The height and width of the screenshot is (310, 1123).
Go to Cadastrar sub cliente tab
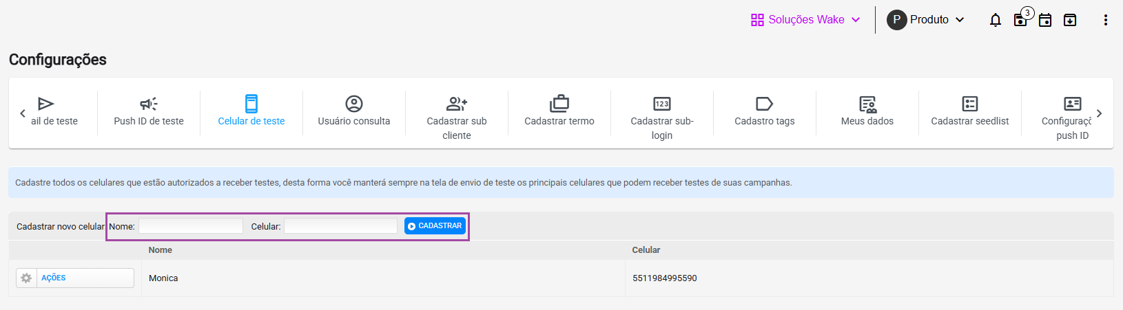click(x=457, y=118)
